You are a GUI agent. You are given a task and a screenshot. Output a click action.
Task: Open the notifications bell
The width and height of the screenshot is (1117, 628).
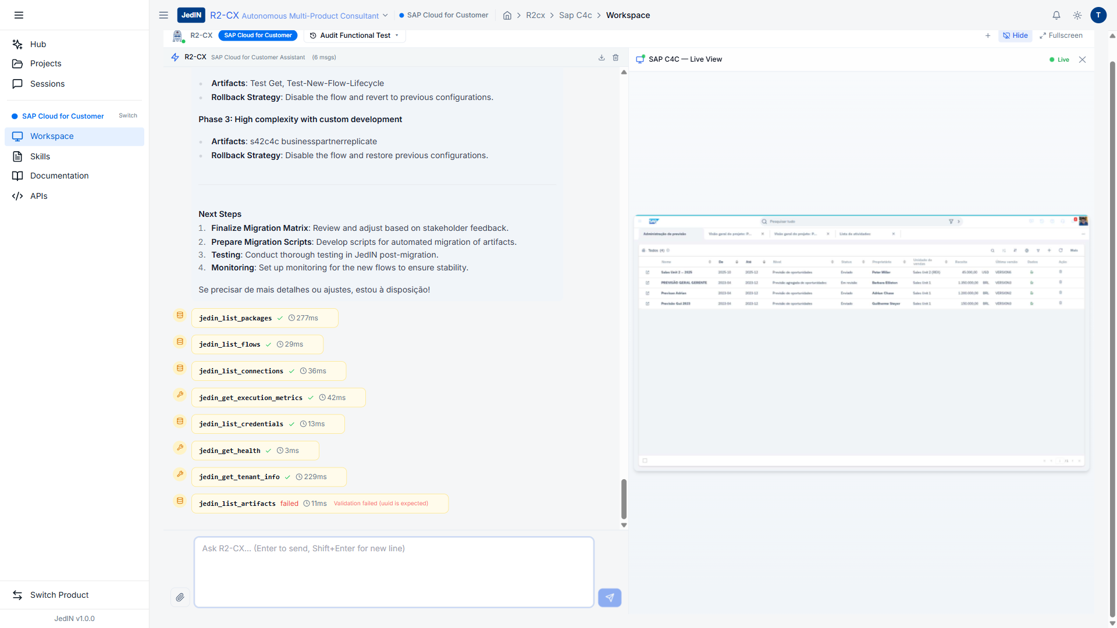(1056, 16)
